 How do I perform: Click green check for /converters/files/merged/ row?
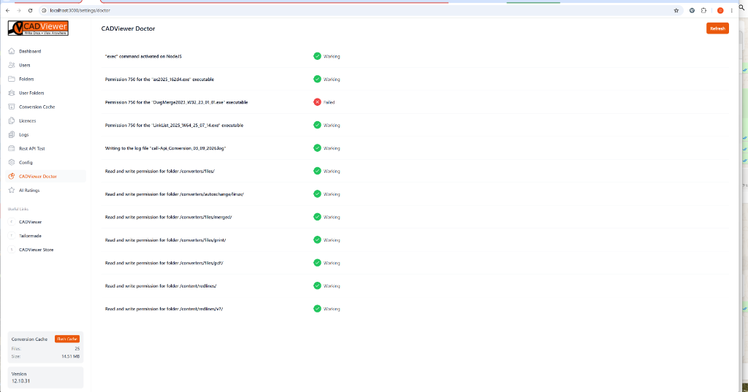click(317, 217)
